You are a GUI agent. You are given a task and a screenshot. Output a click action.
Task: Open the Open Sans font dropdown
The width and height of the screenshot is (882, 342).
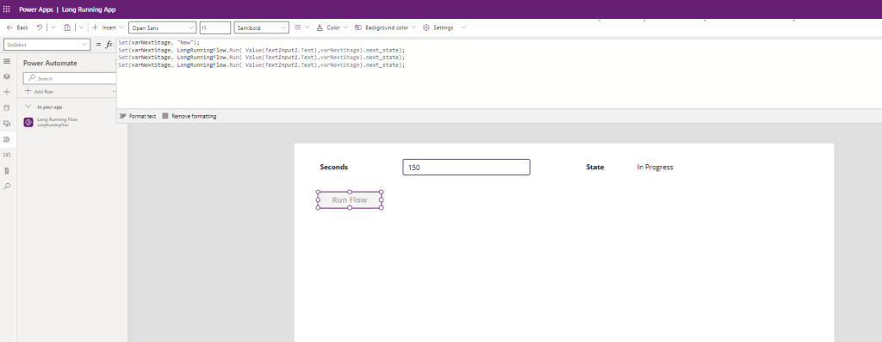(163, 27)
